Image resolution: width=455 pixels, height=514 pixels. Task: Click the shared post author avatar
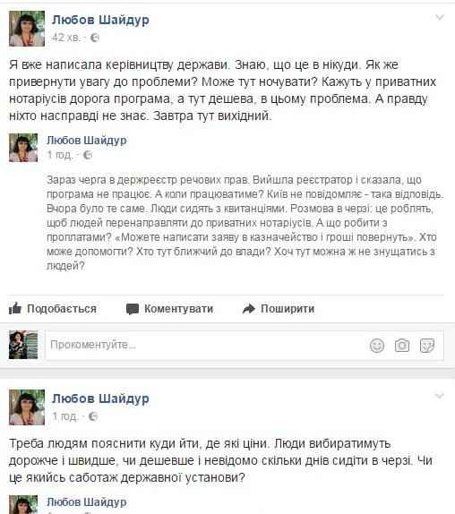point(23,148)
